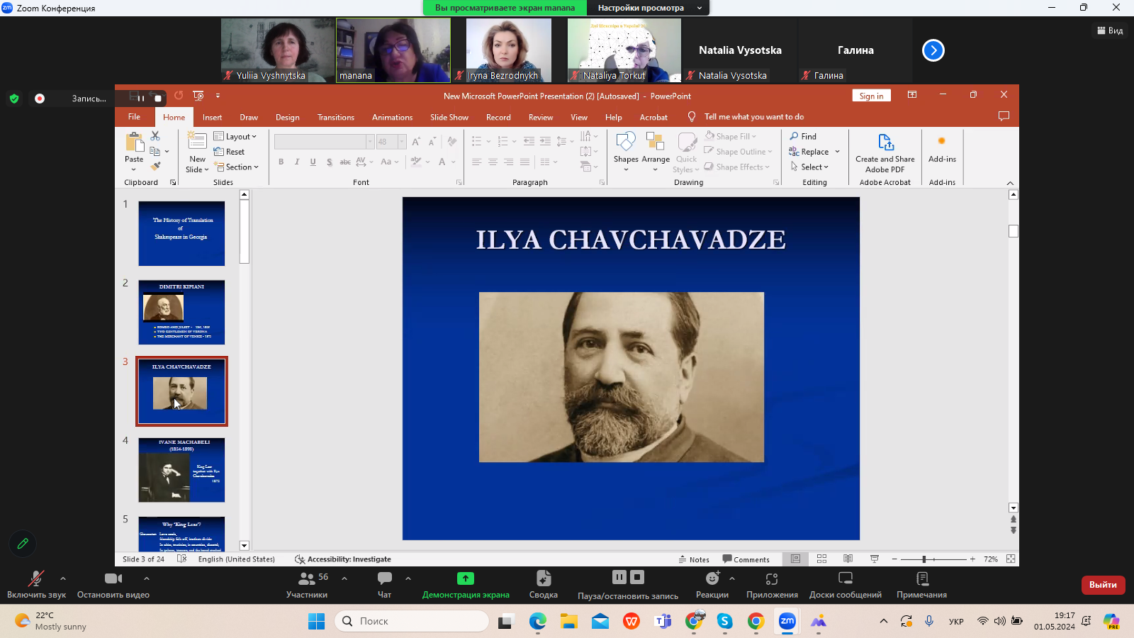Open participants list (Участники)
The height and width of the screenshot is (638, 1134).
coord(307,578)
